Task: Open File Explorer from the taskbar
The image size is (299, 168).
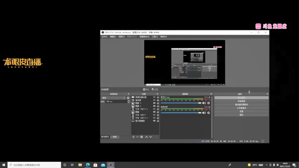Action: (x=80, y=165)
